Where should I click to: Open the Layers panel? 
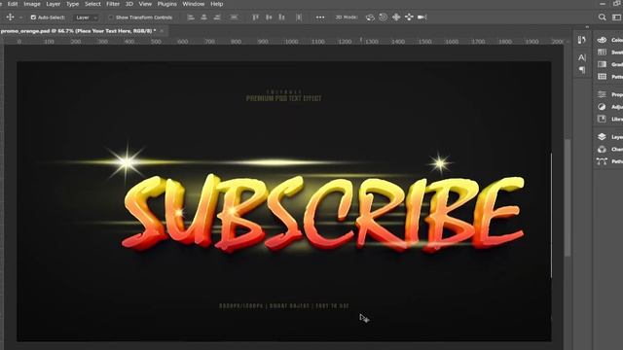tap(609, 136)
